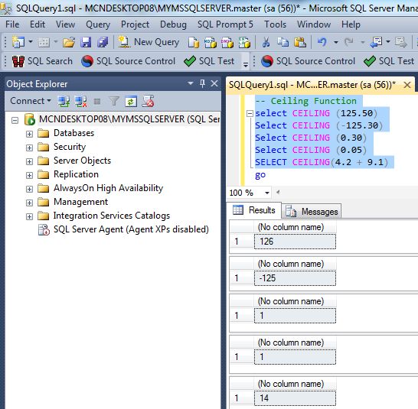The width and height of the screenshot is (418, 409).
Task: Switch to the Messages tab
Action: (x=312, y=212)
